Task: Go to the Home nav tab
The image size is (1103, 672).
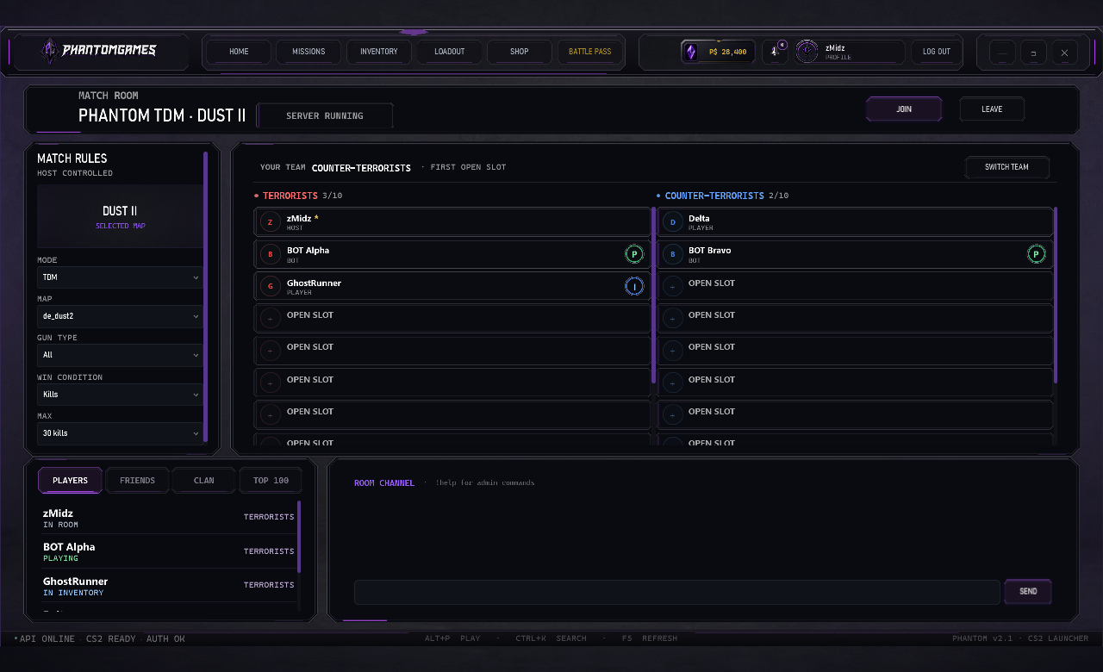Action: click(x=239, y=52)
